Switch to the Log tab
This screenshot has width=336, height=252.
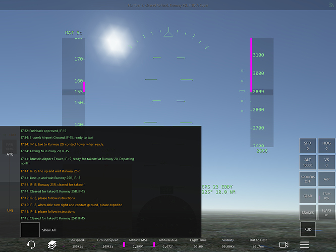[x=10, y=210]
